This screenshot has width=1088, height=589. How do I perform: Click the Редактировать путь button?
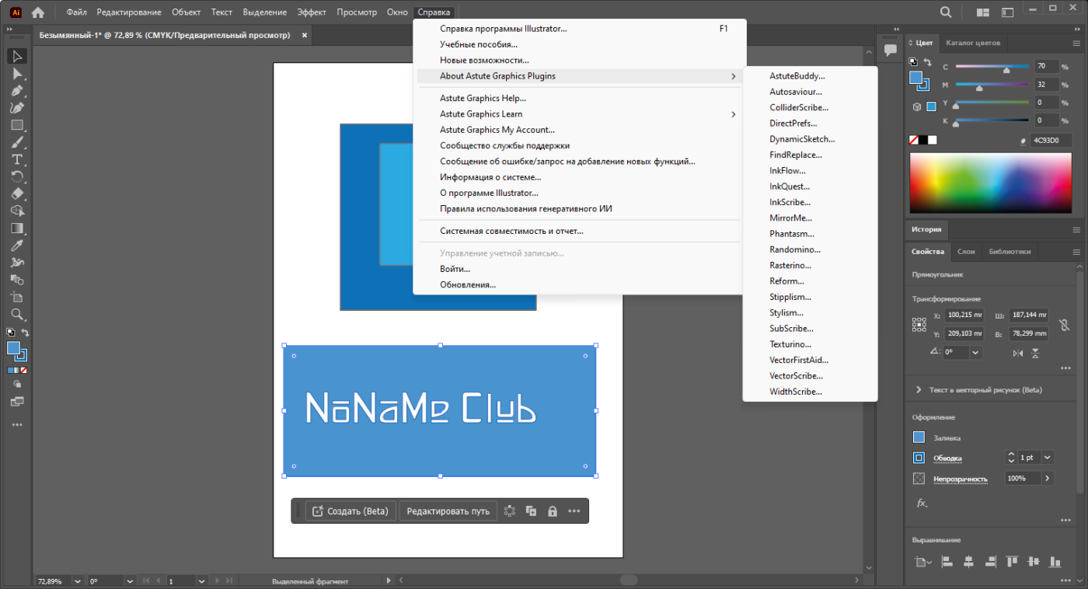(448, 511)
